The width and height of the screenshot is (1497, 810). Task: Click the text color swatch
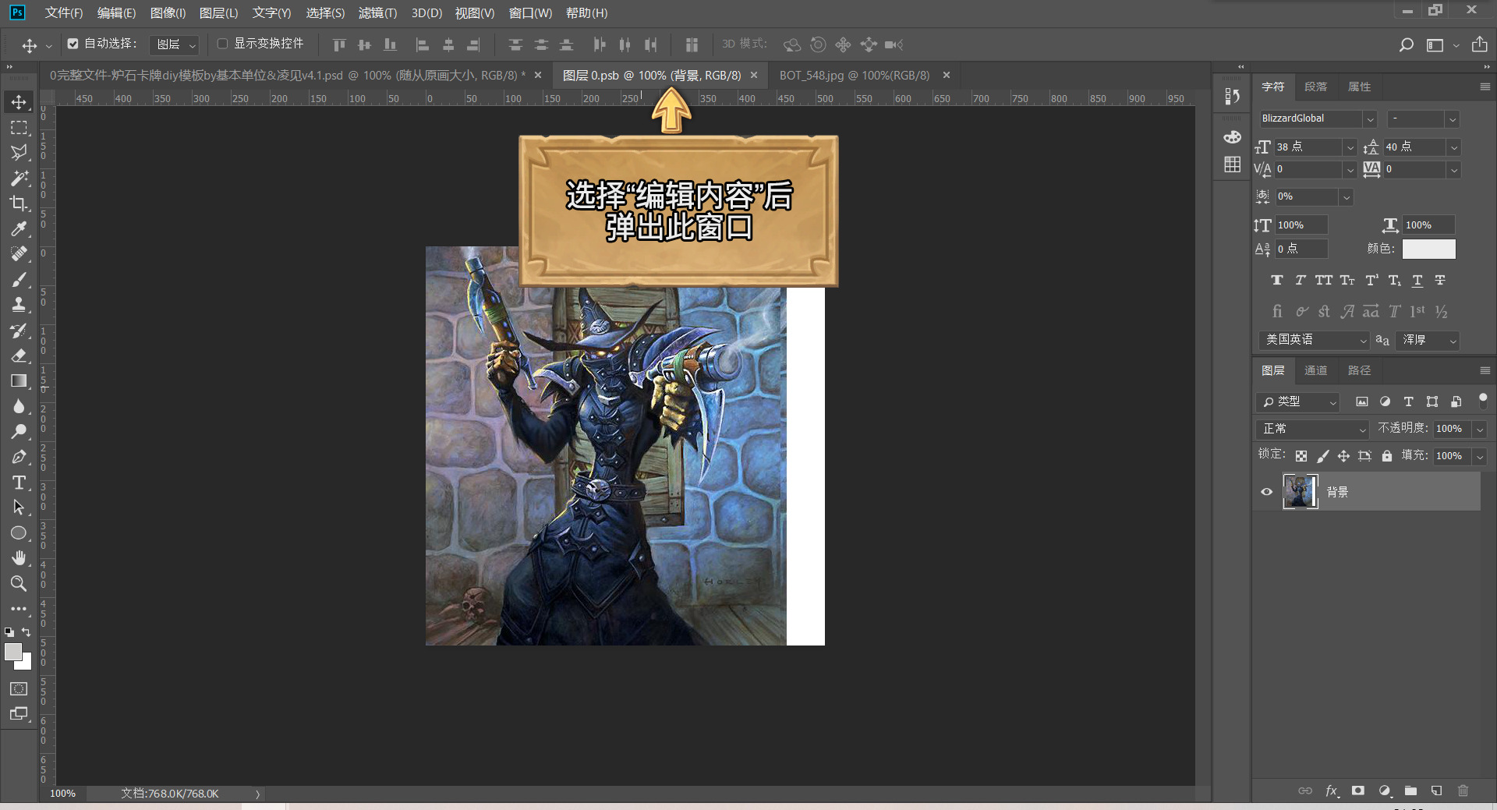pyautogui.click(x=1428, y=249)
